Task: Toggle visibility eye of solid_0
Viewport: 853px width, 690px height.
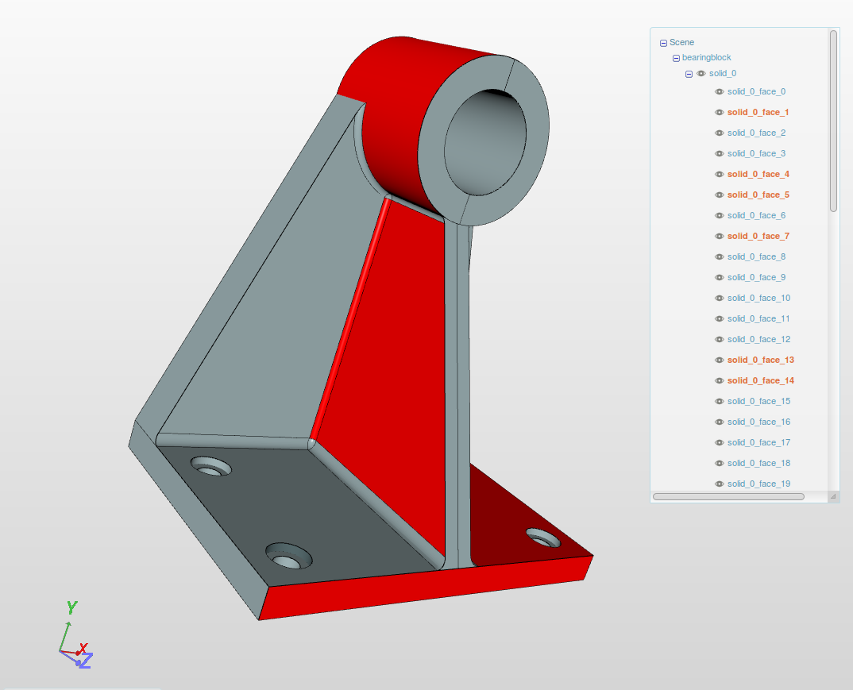Action: (x=701, y=73)
